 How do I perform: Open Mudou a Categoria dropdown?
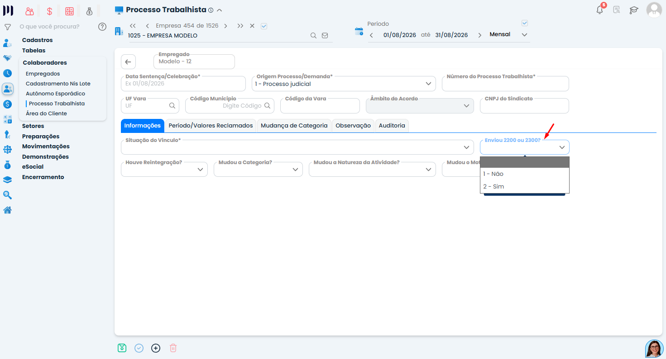[x=258, y=169]
